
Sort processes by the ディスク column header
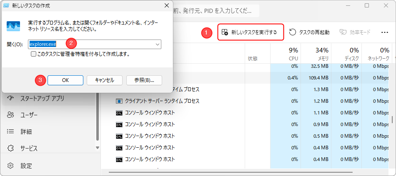click(x=346, y=53)
